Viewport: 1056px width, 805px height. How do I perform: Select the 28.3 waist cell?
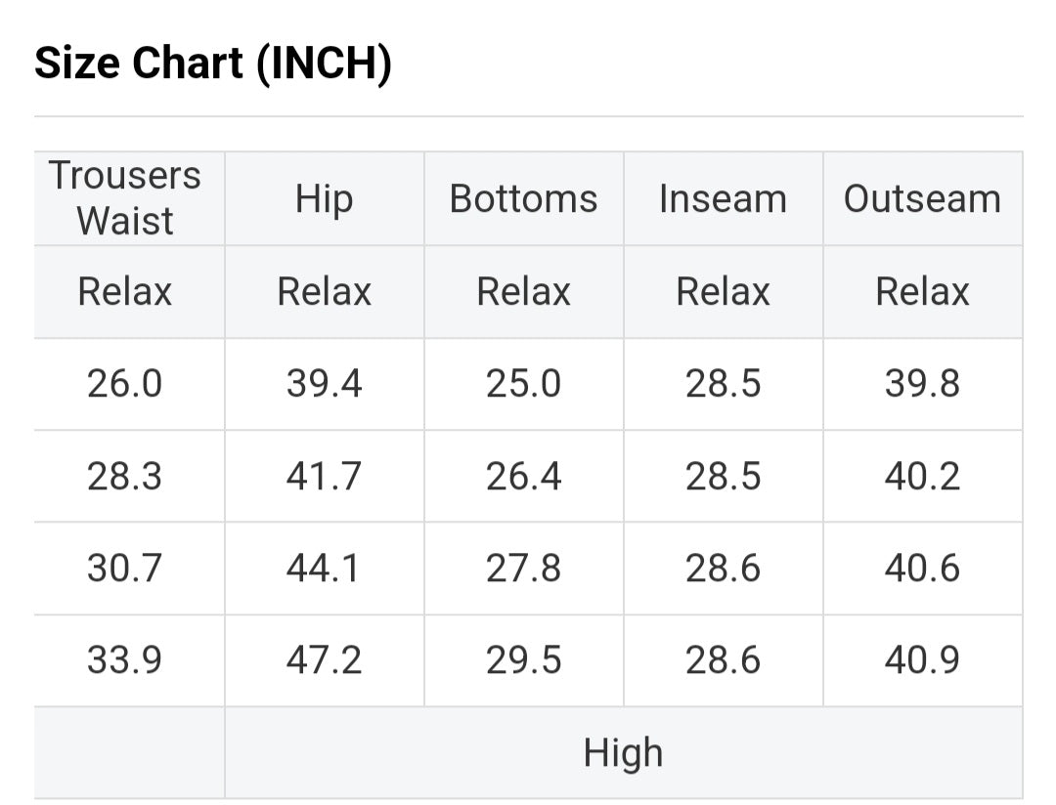(125, 477)
